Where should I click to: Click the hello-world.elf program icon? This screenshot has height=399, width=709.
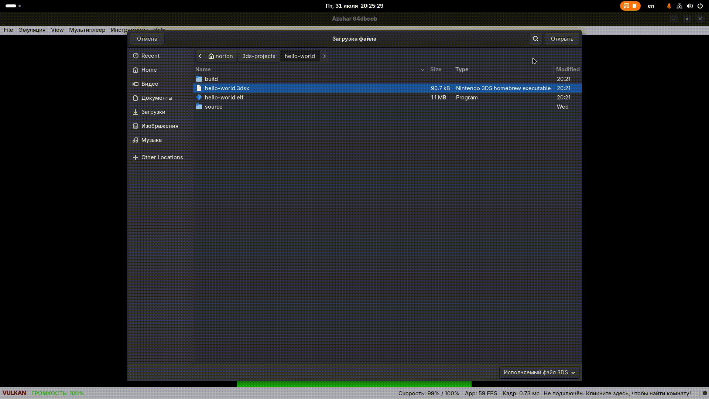(x=199, y=97)
